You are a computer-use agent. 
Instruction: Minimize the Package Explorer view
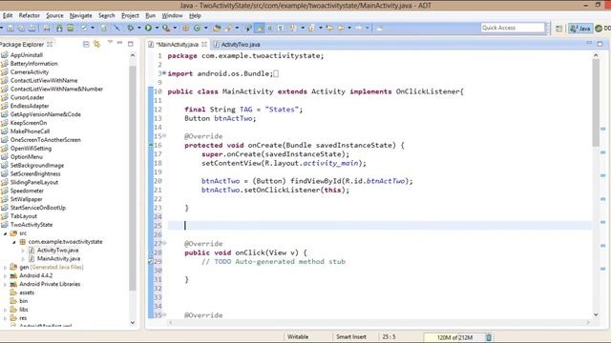click(x=120, y=43)
